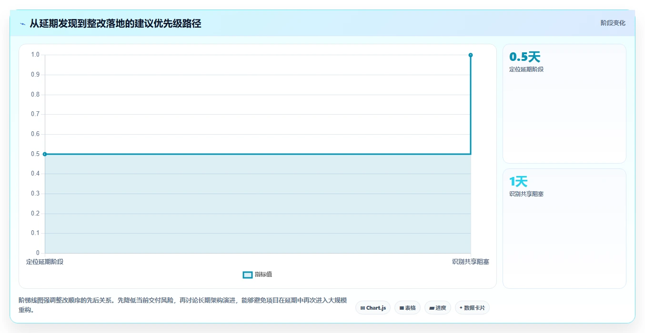
Task: Click the y-axis label 0.9
Action: point(35,75)
